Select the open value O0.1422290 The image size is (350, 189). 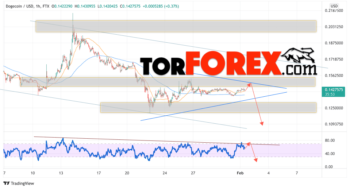pyautogui.click(x=62, y=7)
